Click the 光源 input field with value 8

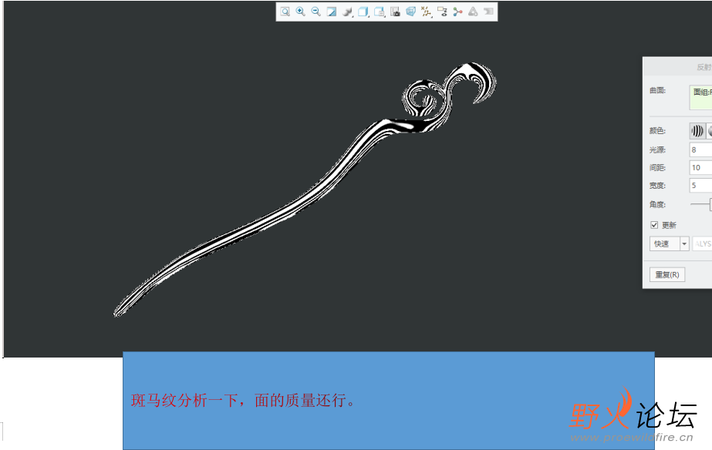point(700,149)
